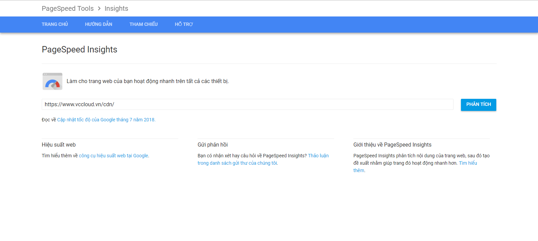This screenshot has width=538, height=241.
Task: Focus the URL input field with vccloud.vn
Action: (x=248, y=105)
